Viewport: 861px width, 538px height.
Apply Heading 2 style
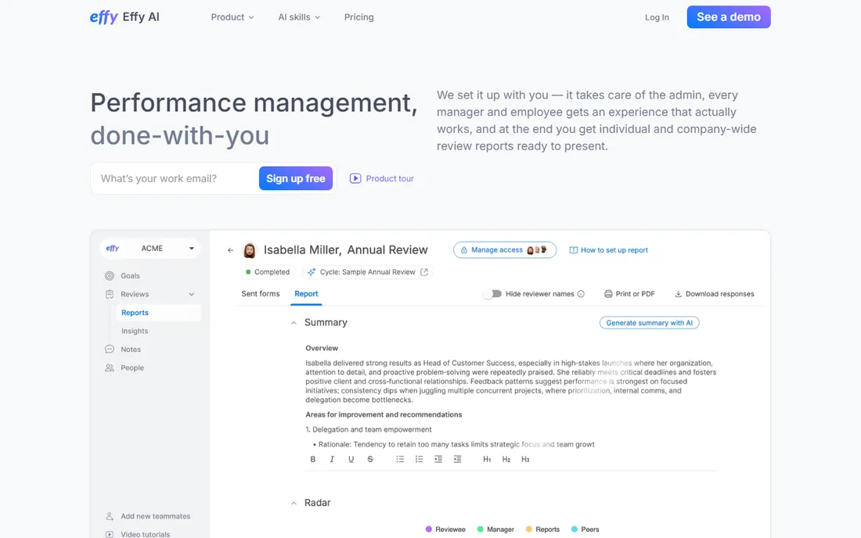coord(506,460)
